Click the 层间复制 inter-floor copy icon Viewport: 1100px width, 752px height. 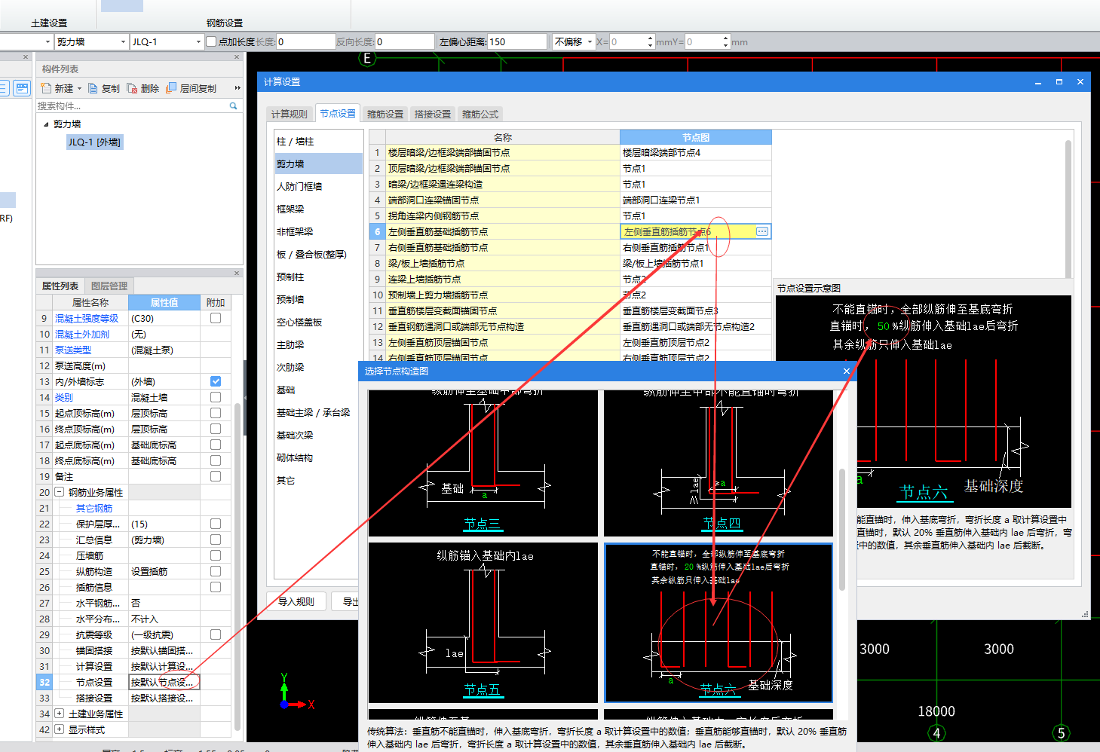[171, 88]
